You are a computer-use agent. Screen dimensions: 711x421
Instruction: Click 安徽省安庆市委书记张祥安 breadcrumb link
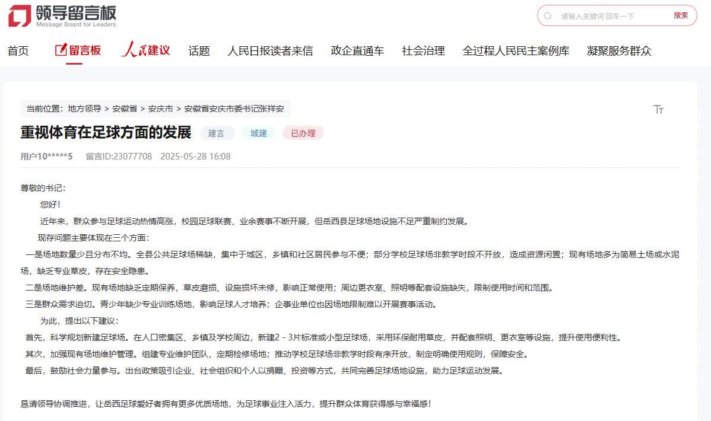pyautogui.click(x=234, y=109)
